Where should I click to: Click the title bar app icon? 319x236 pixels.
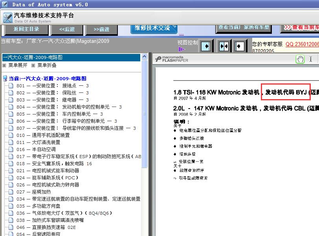4,4
